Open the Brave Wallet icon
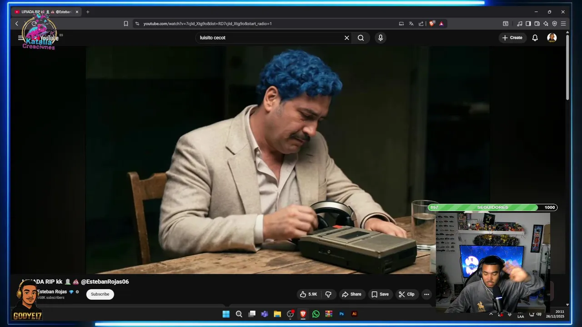Image resolution: width=582 pixels, height=327 pixels. click(537, 24)
